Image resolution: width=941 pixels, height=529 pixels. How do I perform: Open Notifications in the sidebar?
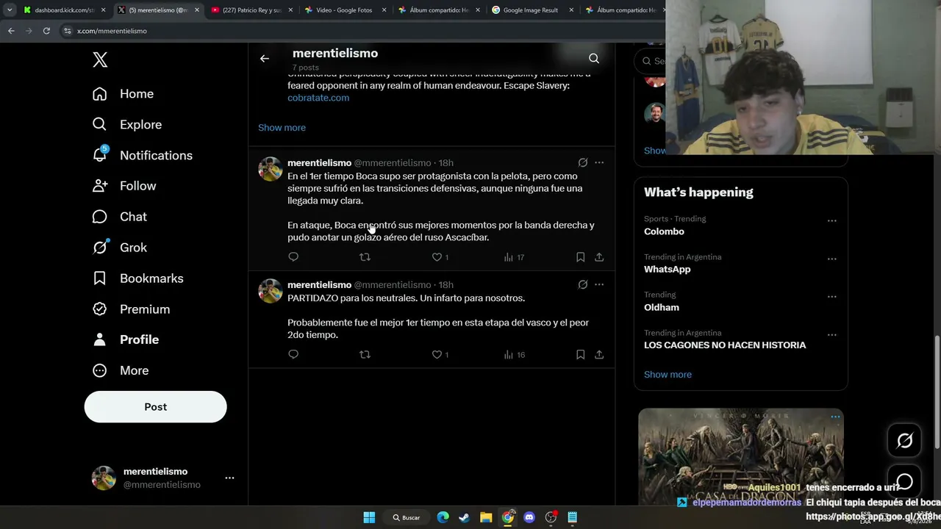(x=142, y=156)
